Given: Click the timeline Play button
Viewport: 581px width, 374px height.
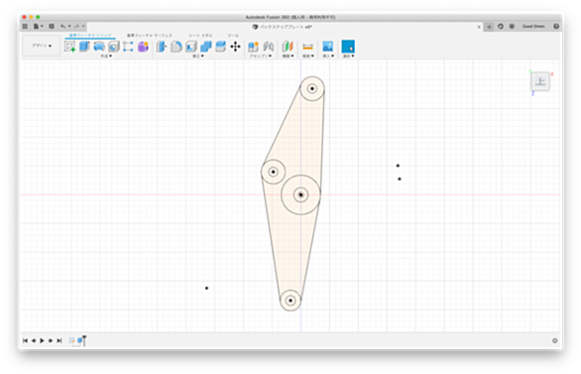Looking at the screenshot, I should [42, 340].
